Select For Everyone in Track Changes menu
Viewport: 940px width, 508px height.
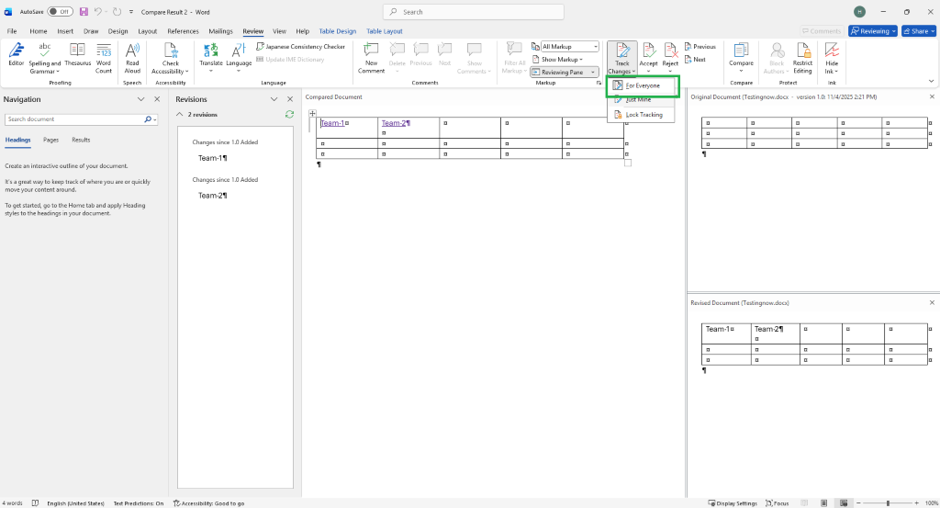[x=642, y=85]
